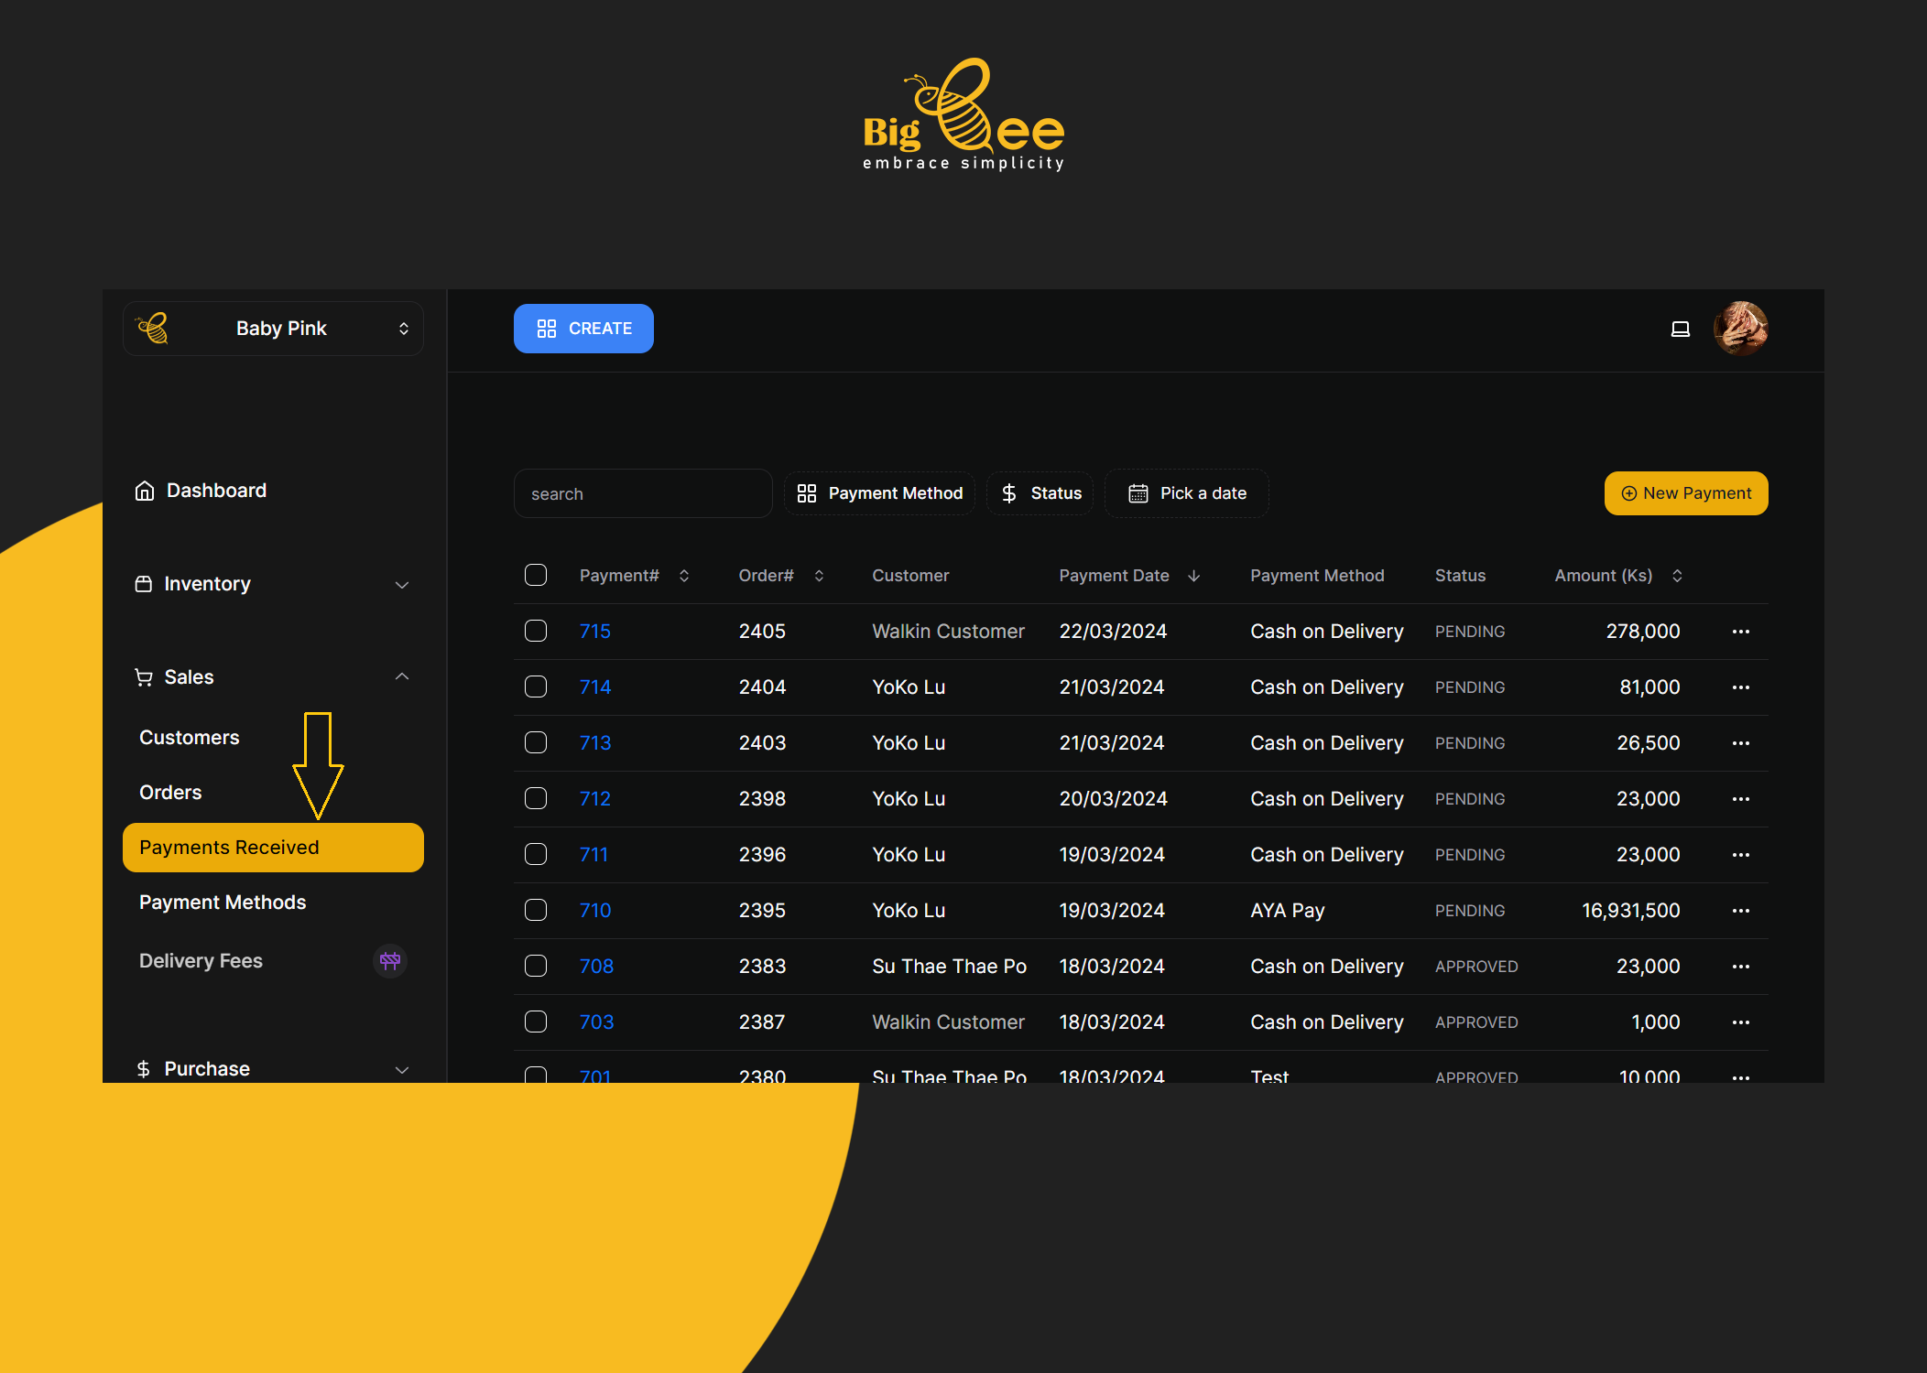Check the box for payment 714
Screen dimensions: 1927x1373
coord(536,686)
